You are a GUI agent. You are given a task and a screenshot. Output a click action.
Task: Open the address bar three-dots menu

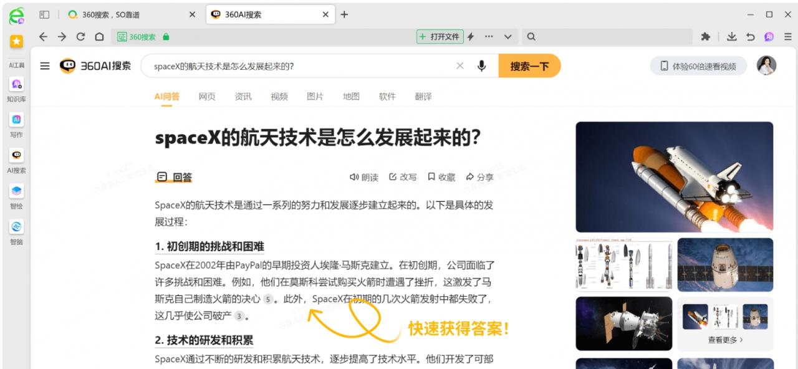coord(489,37)
